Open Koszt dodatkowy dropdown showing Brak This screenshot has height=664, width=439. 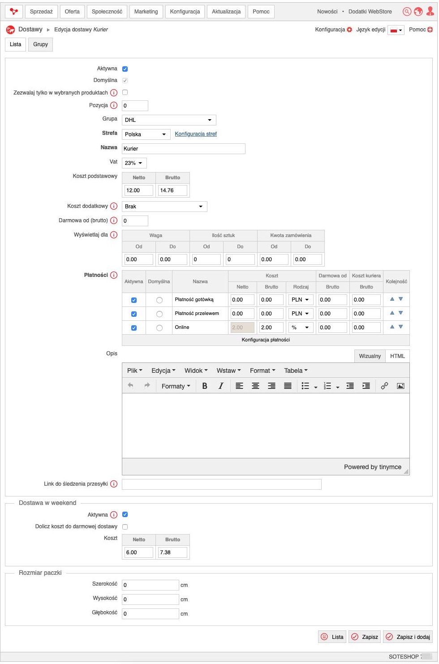[164, 207]
